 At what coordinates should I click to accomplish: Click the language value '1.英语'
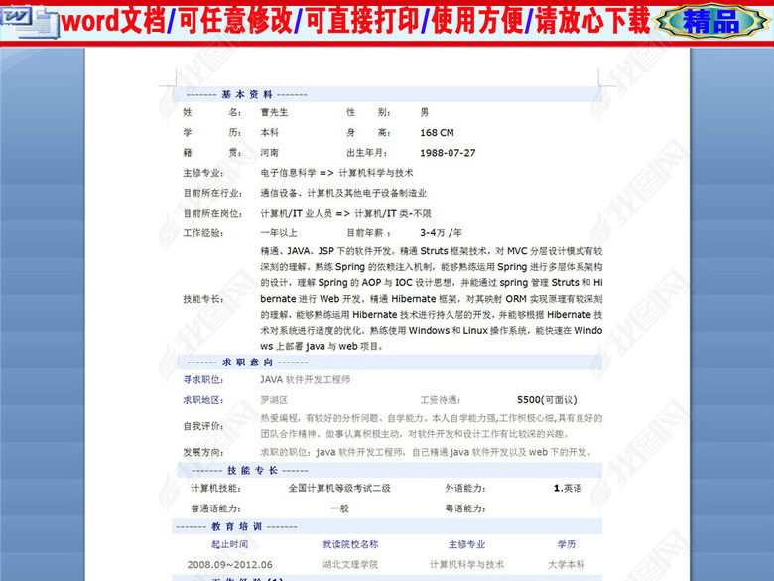coord(568,488)
